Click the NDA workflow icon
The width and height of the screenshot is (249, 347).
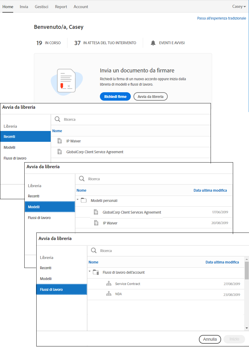pos(109,294)
